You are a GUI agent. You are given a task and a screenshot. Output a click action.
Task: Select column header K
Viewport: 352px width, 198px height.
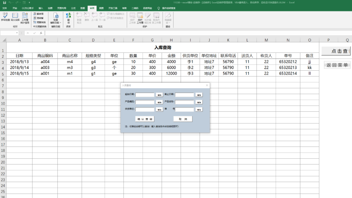(228, 40)
